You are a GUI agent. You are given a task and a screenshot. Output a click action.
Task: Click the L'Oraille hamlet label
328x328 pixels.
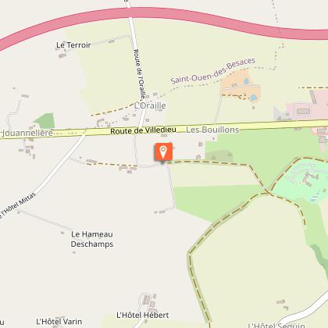pos(150,105)
